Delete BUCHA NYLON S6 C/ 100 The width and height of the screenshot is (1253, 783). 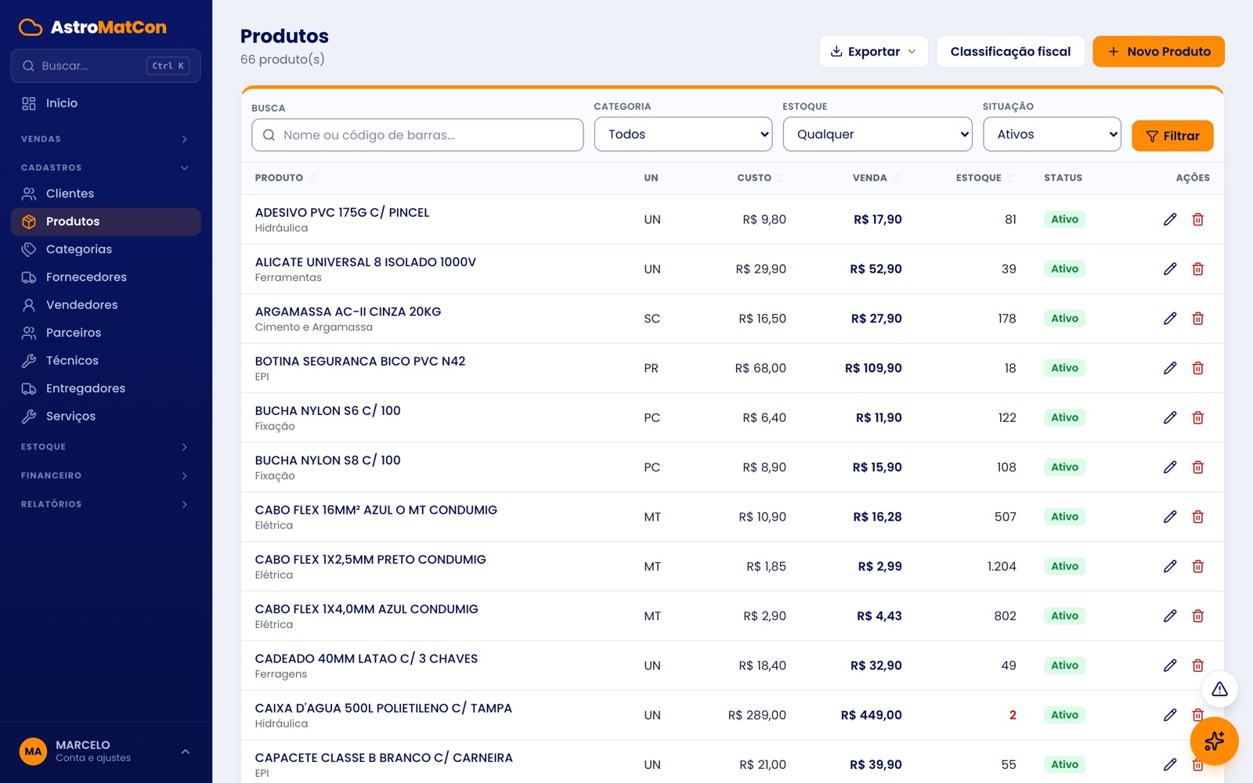click(x=1197, y=417)
